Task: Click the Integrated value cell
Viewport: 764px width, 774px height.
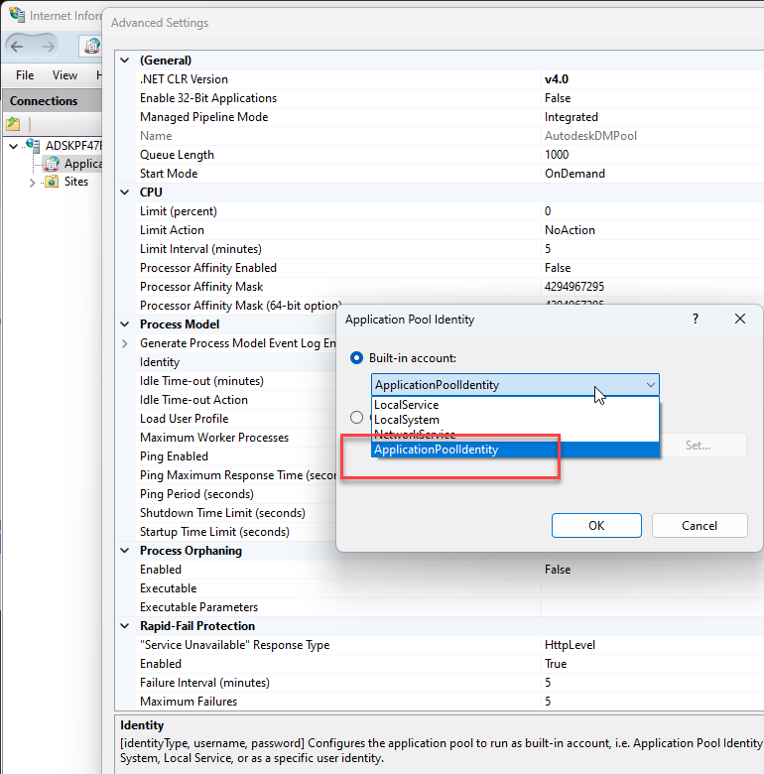Action: [x=652, y=117]
